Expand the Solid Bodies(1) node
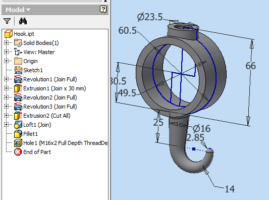Image resolution: width=269 pixels, height=200 pixels. (x=7, y=43)
